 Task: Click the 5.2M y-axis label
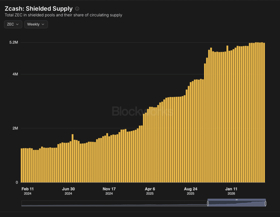14,42
